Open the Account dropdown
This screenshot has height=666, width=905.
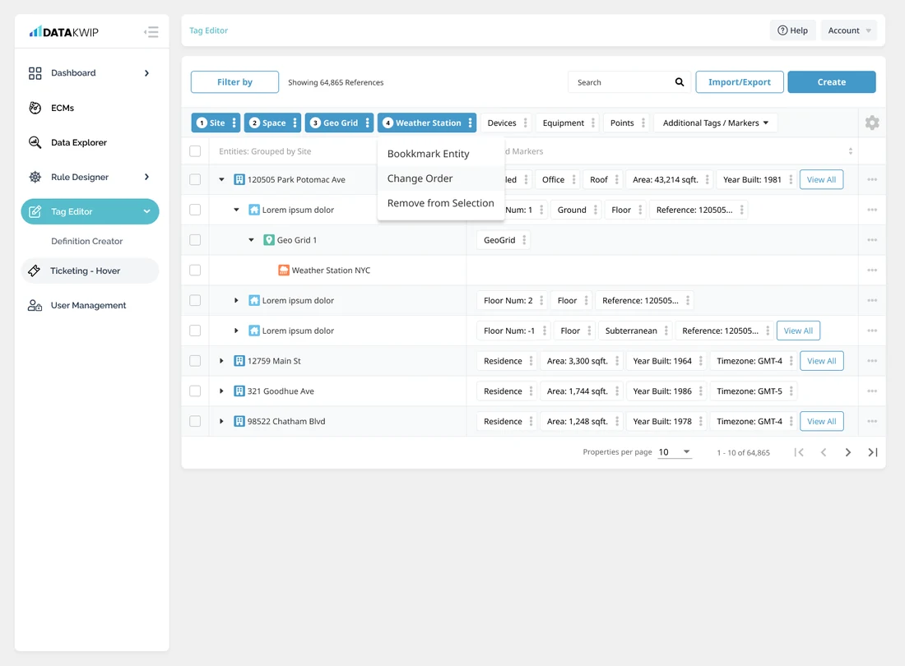coord(849,30)
